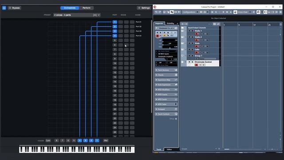
Task: Select the Visibility tab
Action: coord(170,24)
